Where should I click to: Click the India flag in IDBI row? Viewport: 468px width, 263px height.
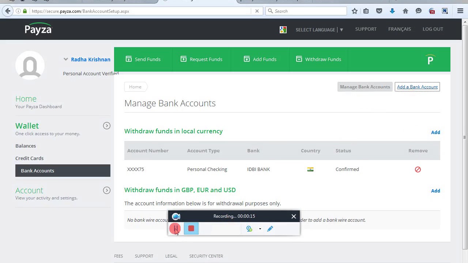click(x=310, y=169)
